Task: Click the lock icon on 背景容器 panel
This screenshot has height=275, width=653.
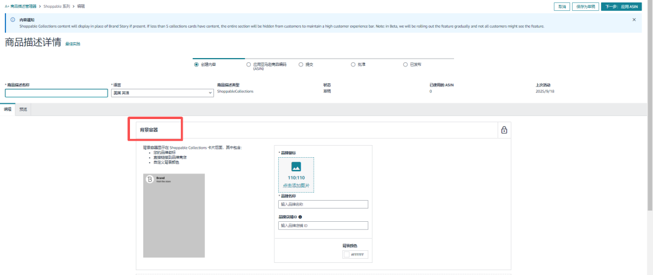Action: tap(504, 130)
